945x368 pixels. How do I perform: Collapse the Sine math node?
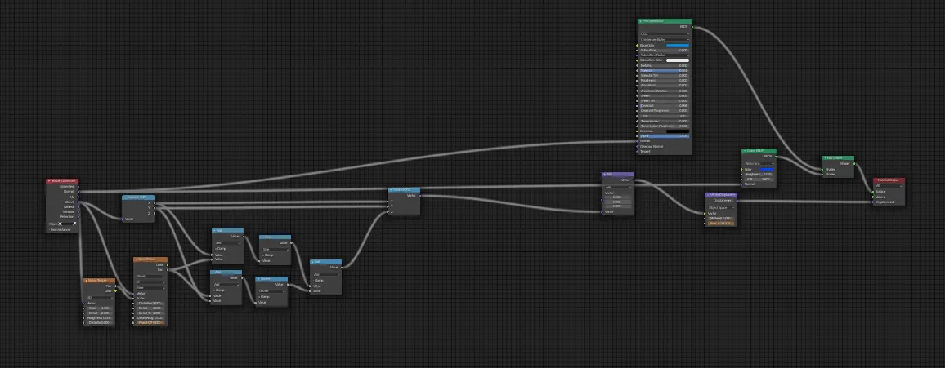[x=262, y=237]
